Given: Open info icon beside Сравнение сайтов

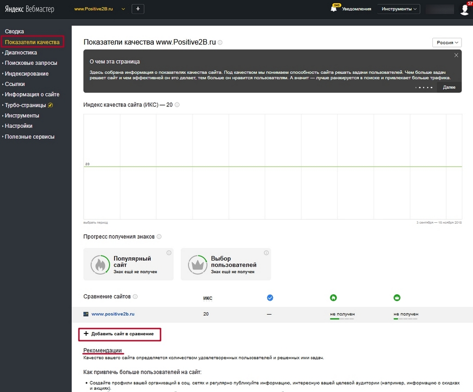Looking at the screenshot, I should coord(135,297).
